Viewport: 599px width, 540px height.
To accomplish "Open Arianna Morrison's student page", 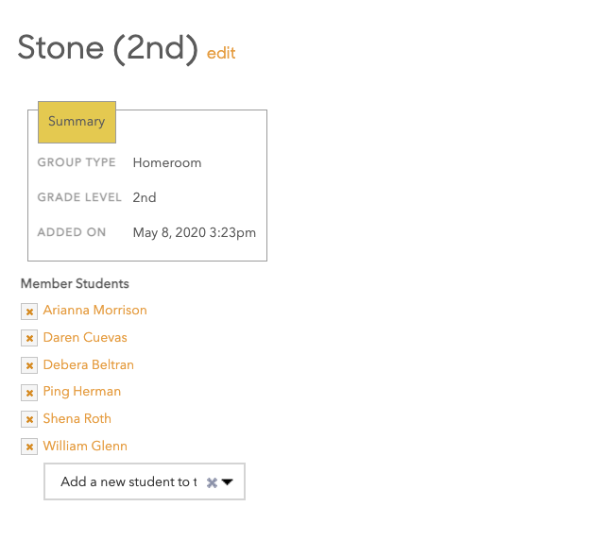I will 94,311.
